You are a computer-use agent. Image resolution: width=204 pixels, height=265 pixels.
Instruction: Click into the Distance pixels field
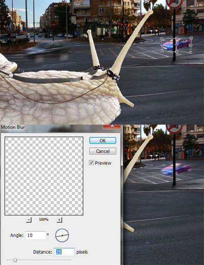click(x=64, y=252)
